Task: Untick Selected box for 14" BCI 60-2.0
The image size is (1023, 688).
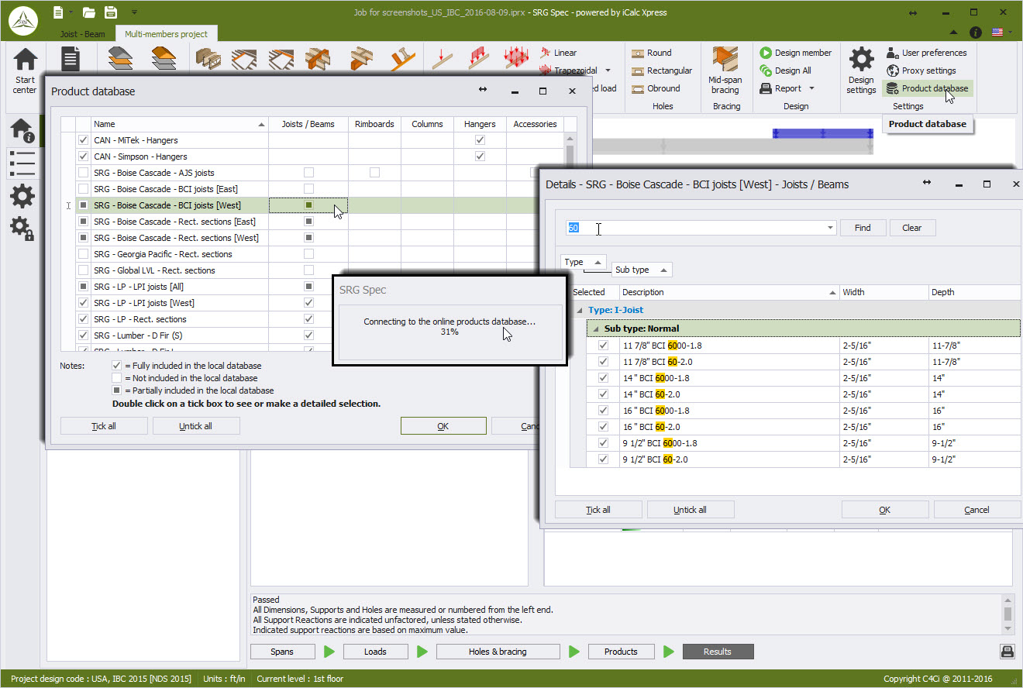Action: [603, 394]
